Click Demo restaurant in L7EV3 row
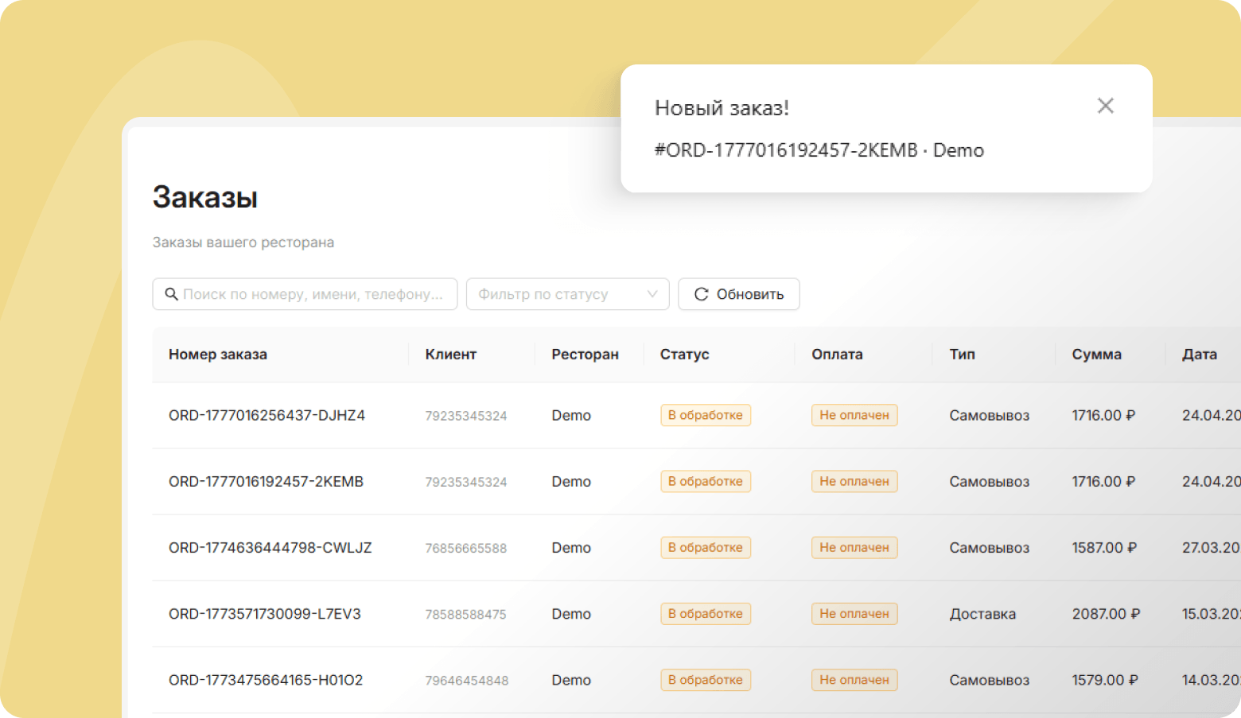 [571, 614]
